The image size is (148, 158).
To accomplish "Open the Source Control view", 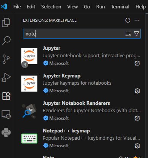I will (x=6, y=59).
